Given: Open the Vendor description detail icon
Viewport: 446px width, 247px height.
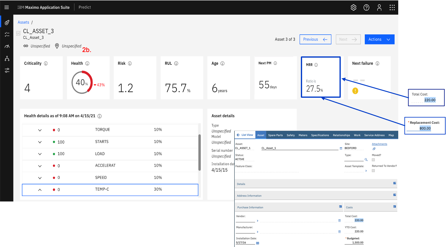Looking at the screenshot, I should 339,221.
